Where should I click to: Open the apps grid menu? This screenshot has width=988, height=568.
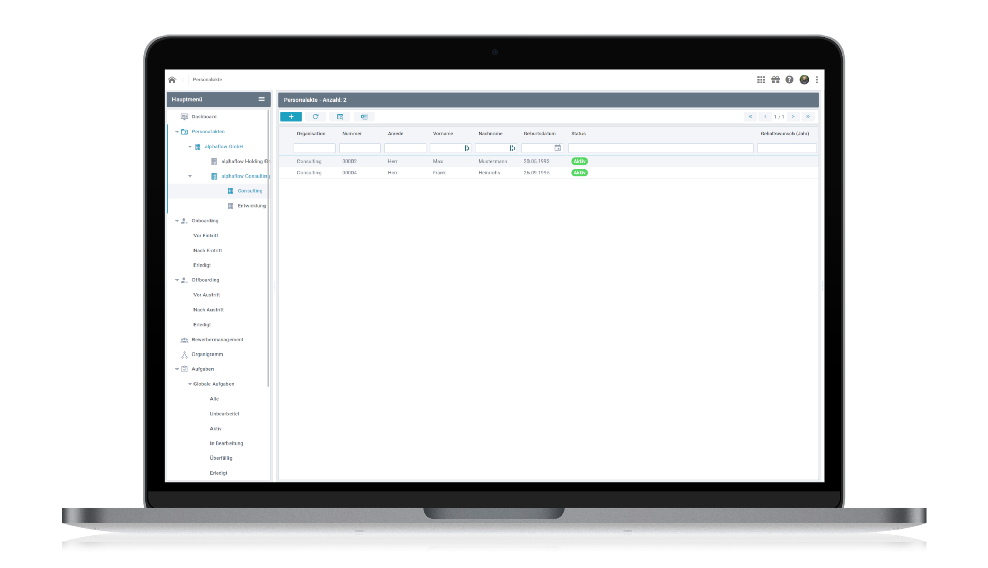(761, 80)
